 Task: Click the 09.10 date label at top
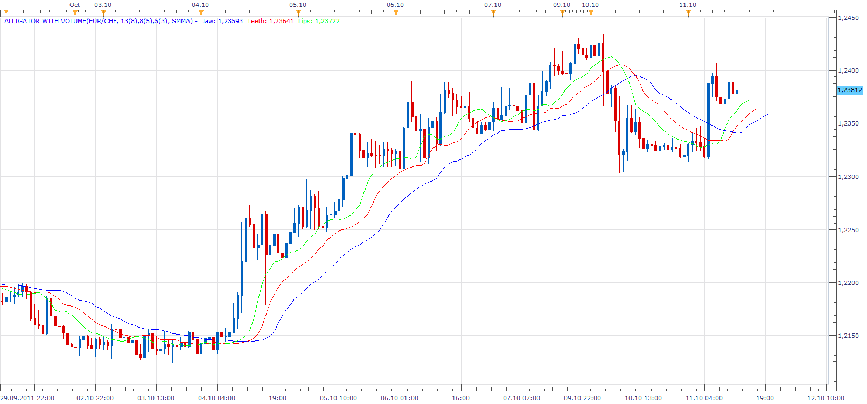(x=562, y=5)
